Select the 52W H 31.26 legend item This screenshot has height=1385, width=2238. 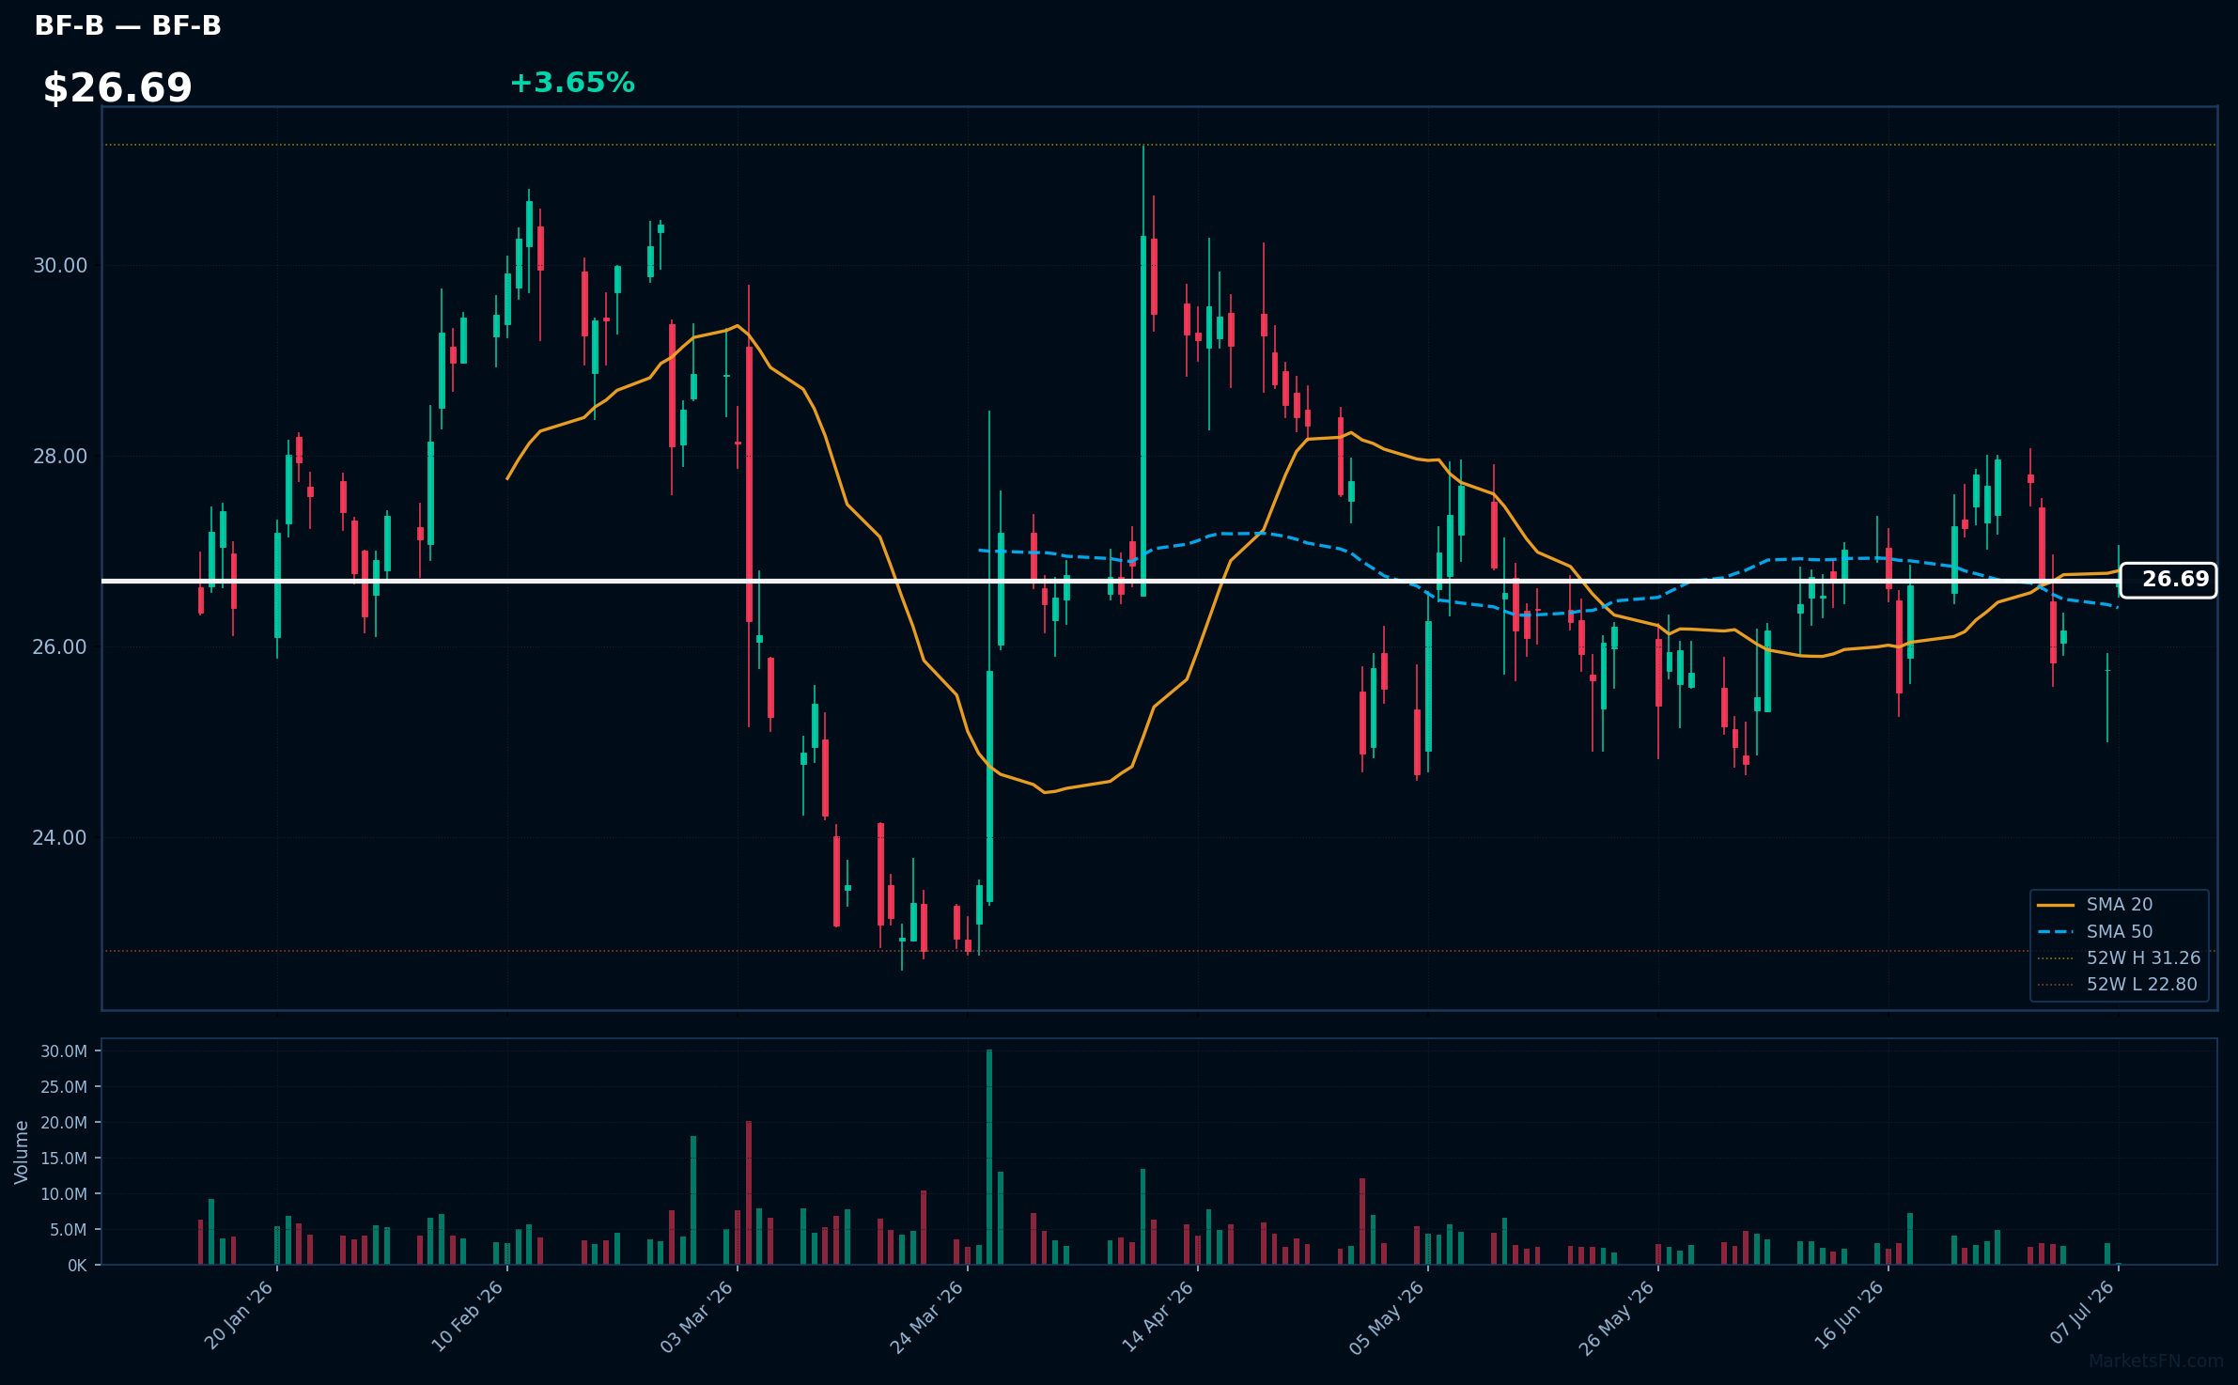pos(2119,957)
